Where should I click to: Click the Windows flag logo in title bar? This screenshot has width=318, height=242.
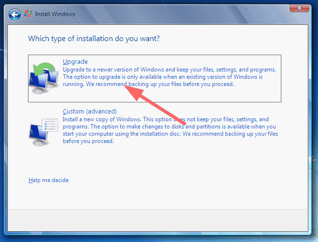(28, 14)
